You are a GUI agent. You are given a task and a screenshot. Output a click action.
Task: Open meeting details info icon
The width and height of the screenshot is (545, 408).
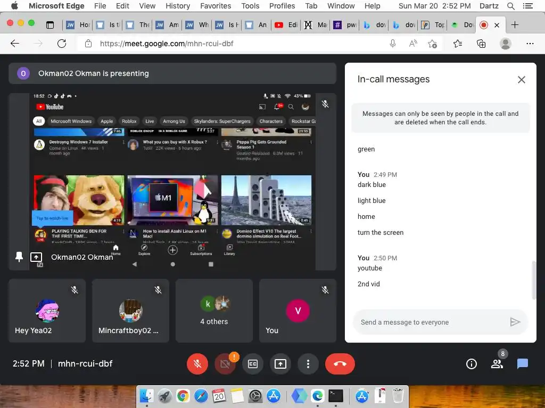(472, 363)
